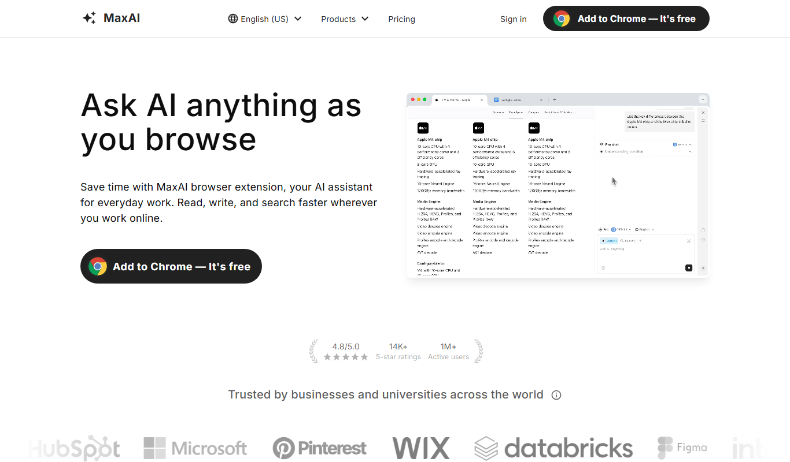Click the 4.8/5.0 rating text

point(346,346)
